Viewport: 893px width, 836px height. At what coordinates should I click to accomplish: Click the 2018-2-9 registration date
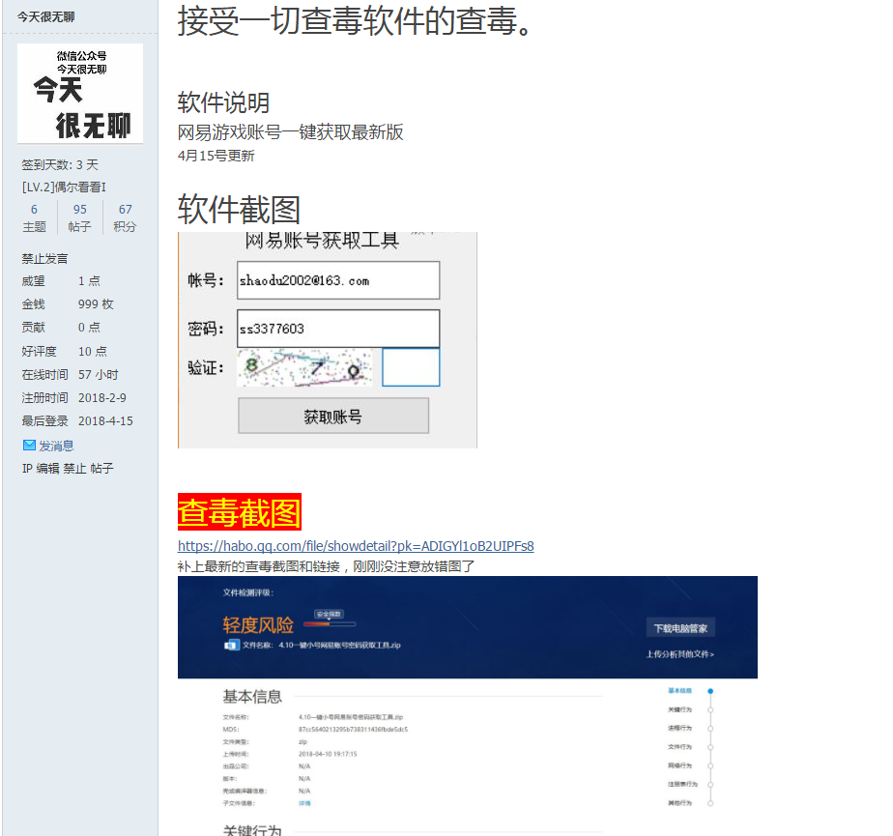[101, 397]
